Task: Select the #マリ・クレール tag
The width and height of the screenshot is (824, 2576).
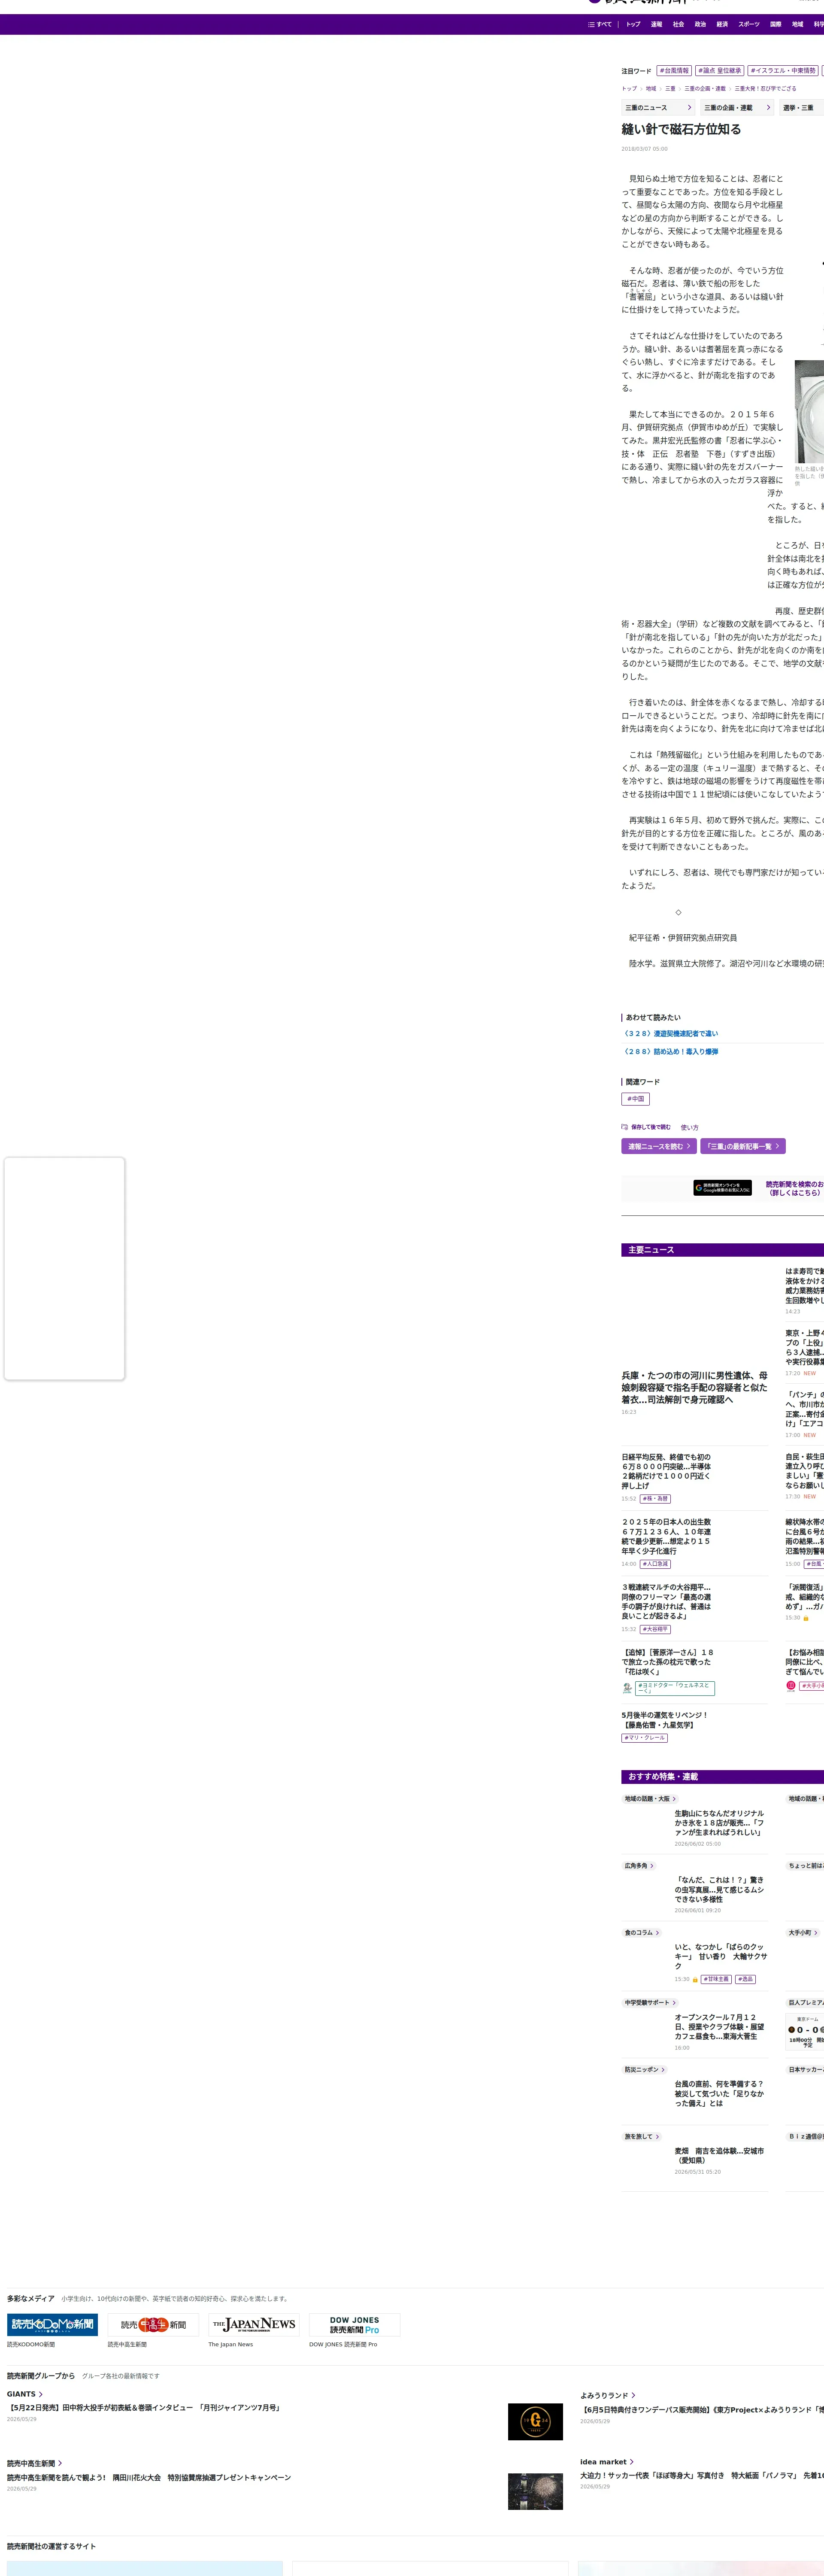Action: 645,1738
